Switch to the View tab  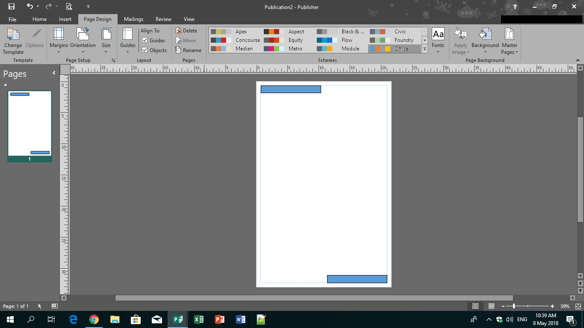click(x=189, y=19)
